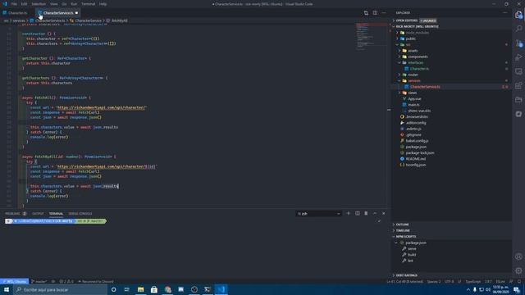Open the Run and Debug view

click(x=518, y=57)
